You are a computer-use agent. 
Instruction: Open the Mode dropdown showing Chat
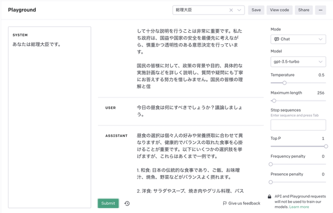[x=298, y=39]
